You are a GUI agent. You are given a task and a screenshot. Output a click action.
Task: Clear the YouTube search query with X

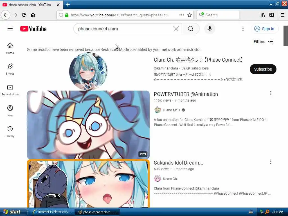pos(176,29)
